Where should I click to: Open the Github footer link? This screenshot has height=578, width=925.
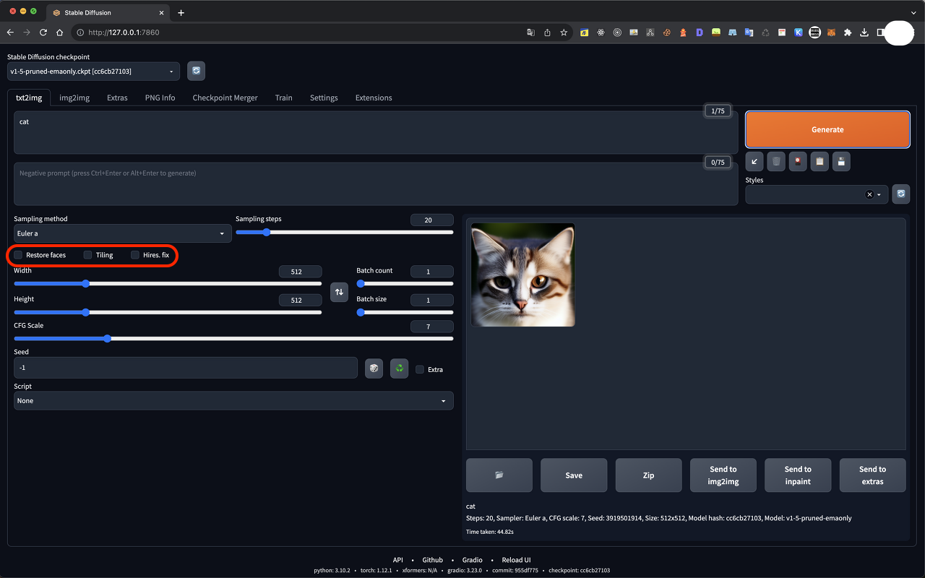(x=433, y=560)
